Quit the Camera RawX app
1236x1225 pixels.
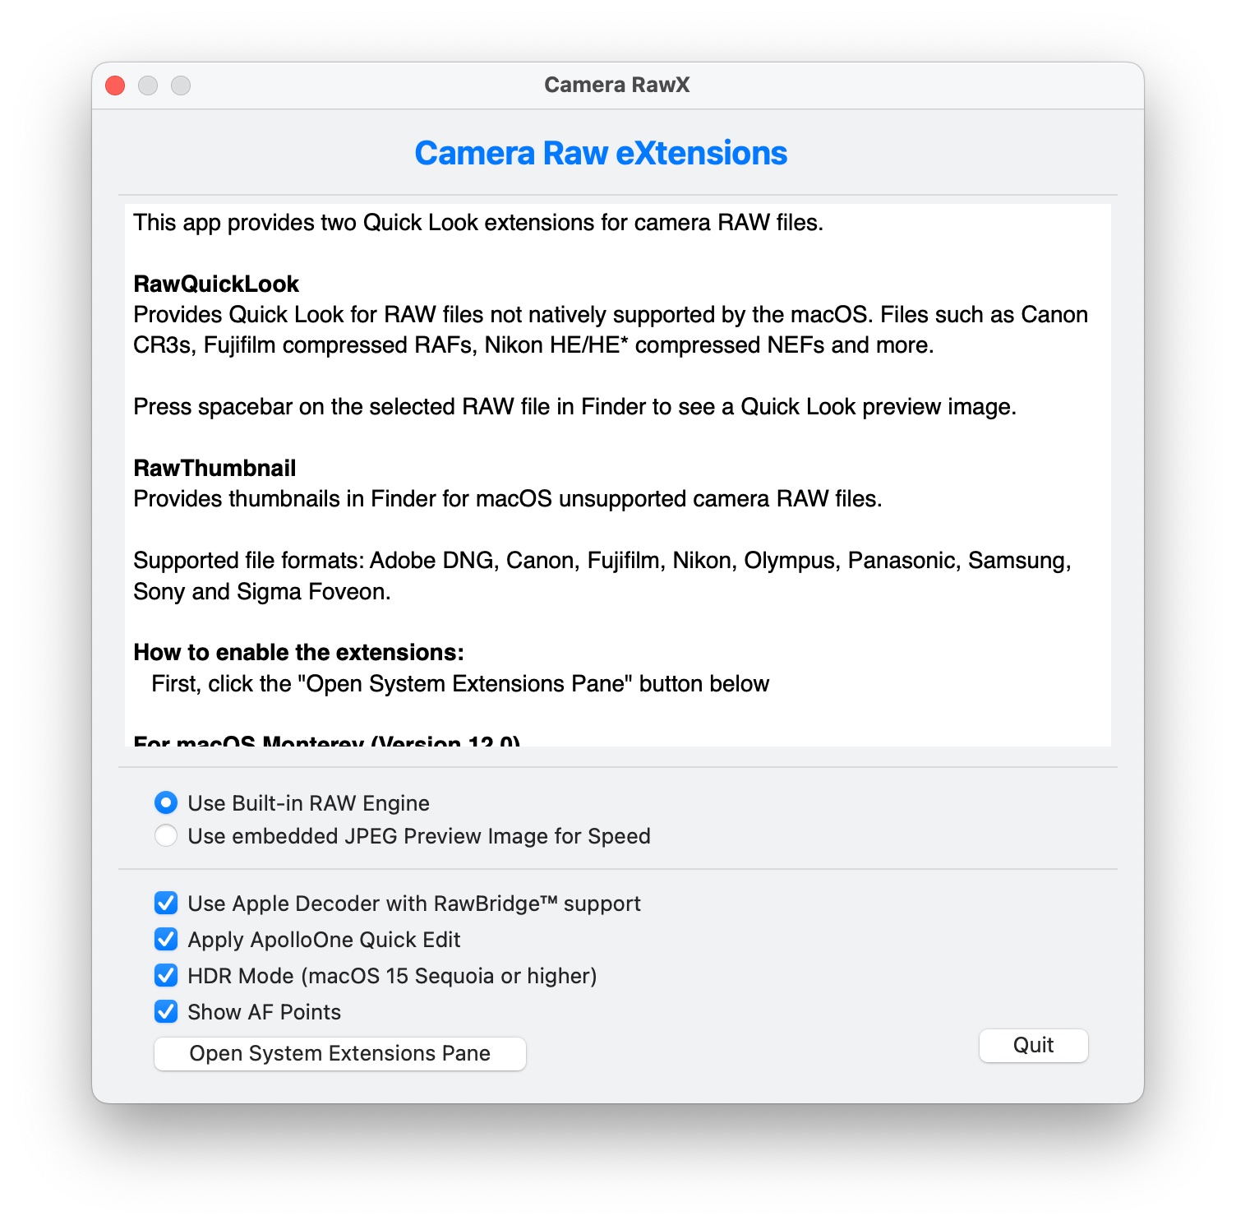coord(1034,1046)
